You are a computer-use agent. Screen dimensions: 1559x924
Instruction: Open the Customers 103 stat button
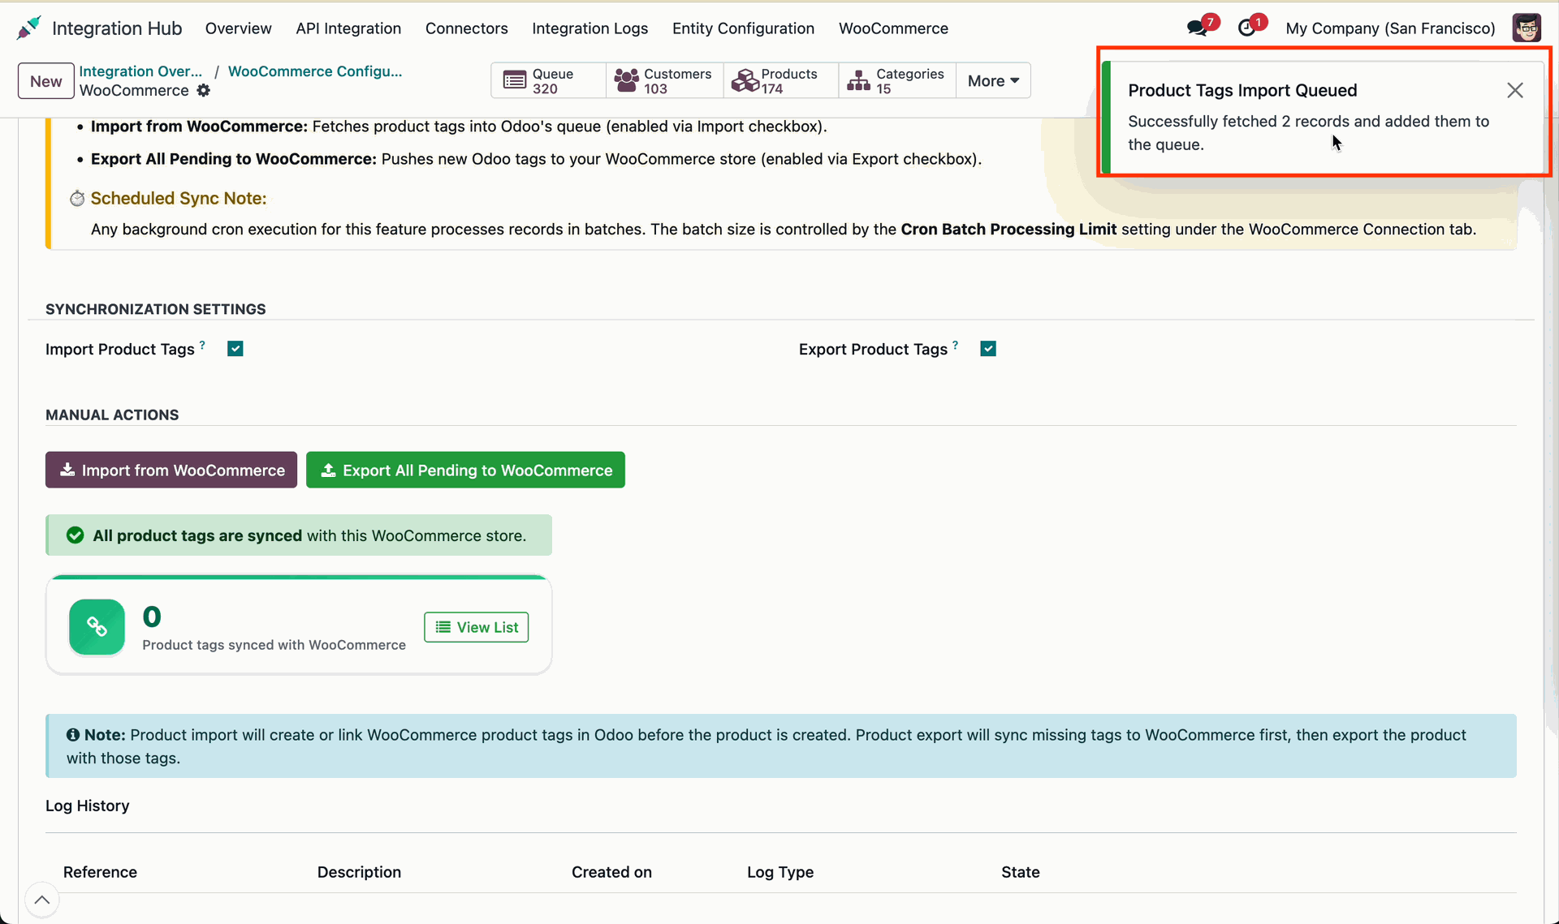[x=664, y=80]
